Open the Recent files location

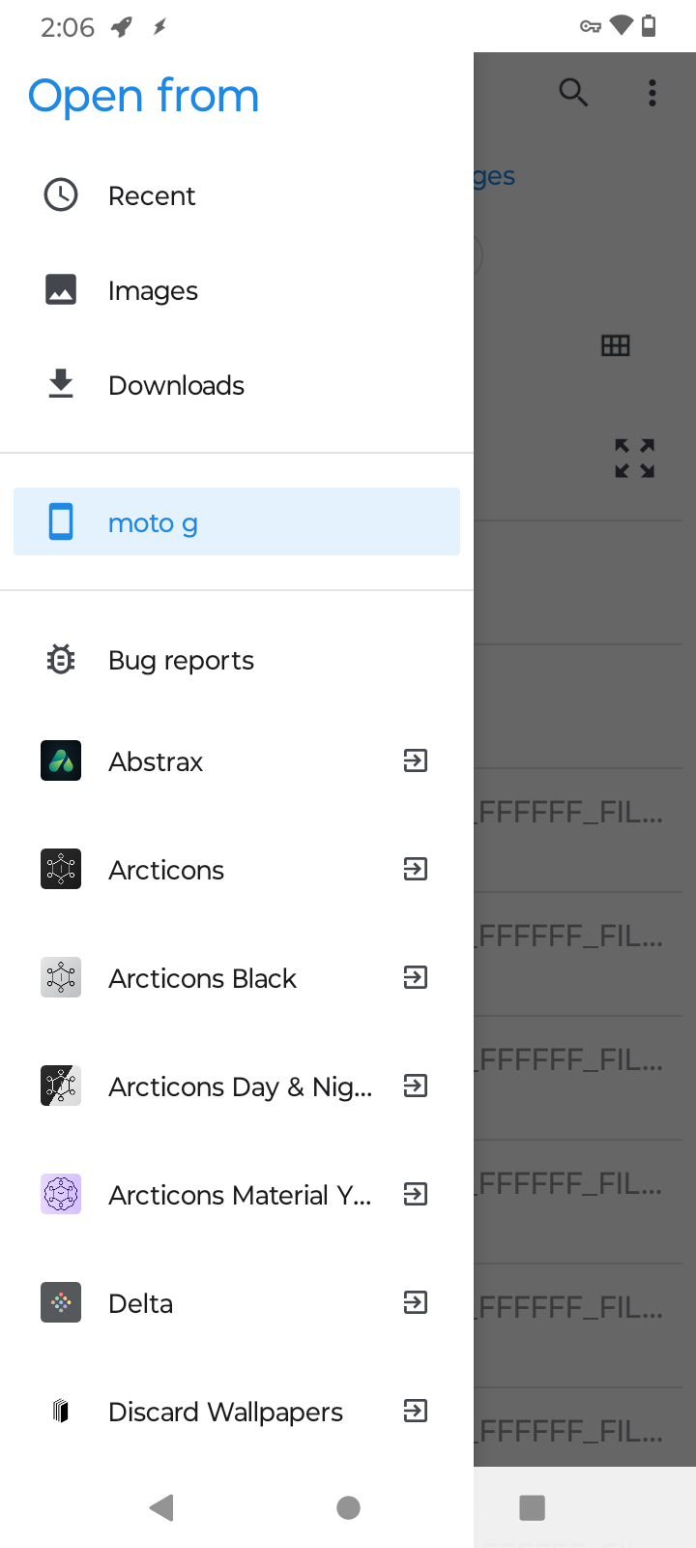pos(151,195)
